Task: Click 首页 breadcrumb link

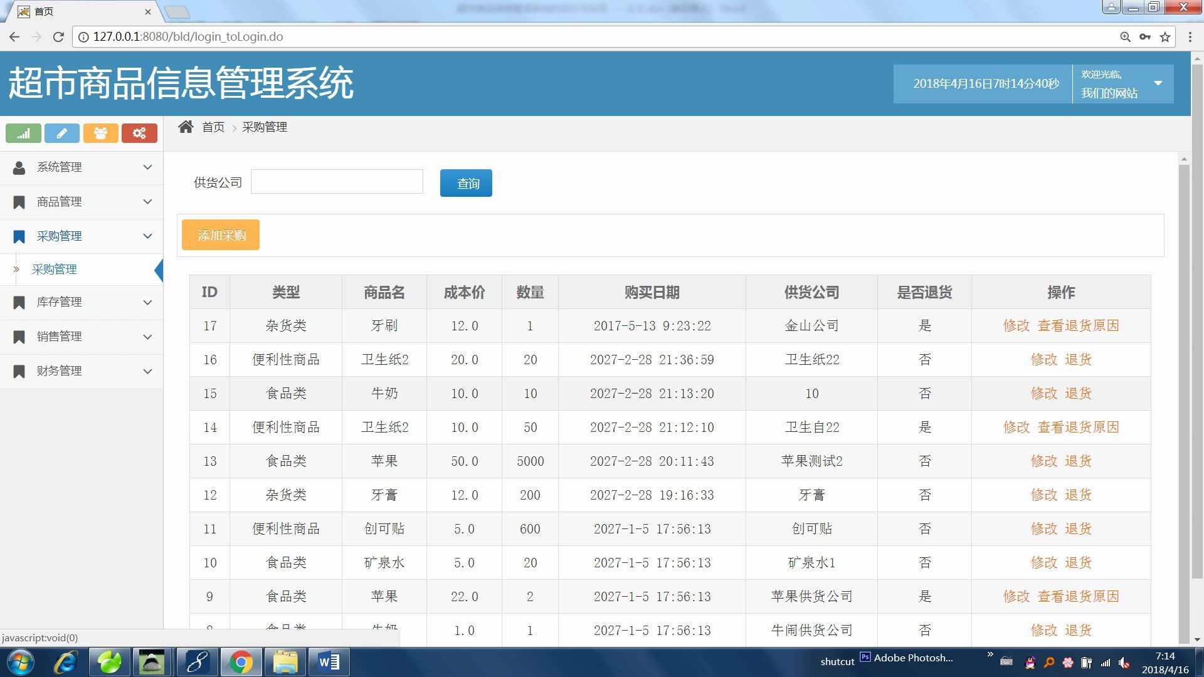Action: [213, 127]
